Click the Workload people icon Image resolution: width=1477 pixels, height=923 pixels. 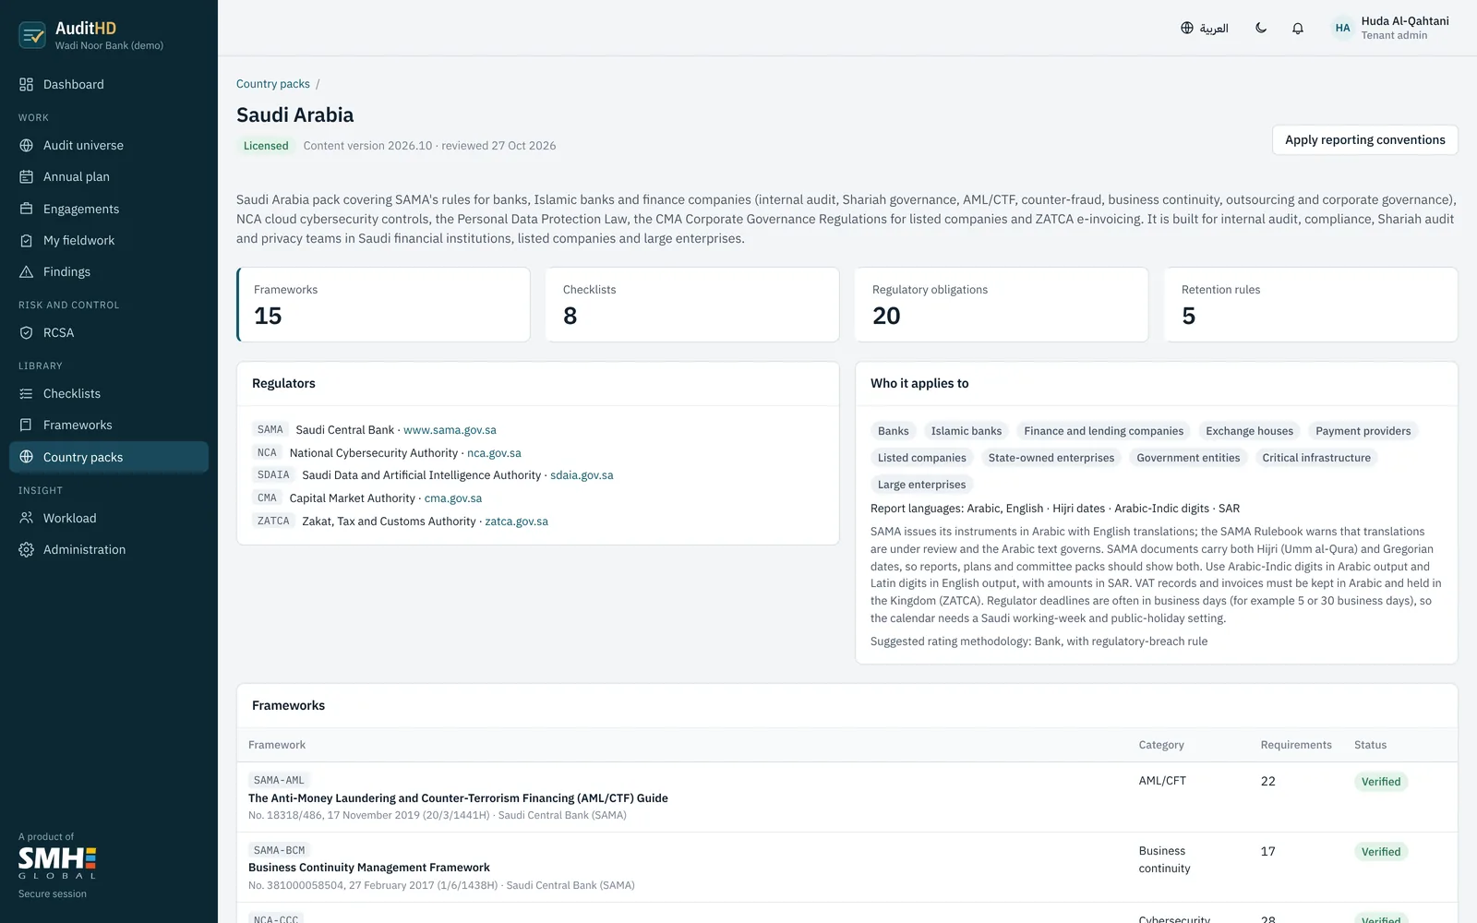pos(26,518)
